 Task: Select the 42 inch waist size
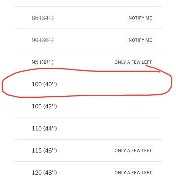click(x=88, y=106)
